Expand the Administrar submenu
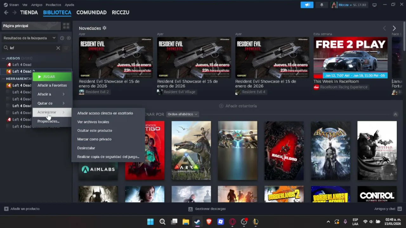The image size is (406, 228). coord(52,112)
